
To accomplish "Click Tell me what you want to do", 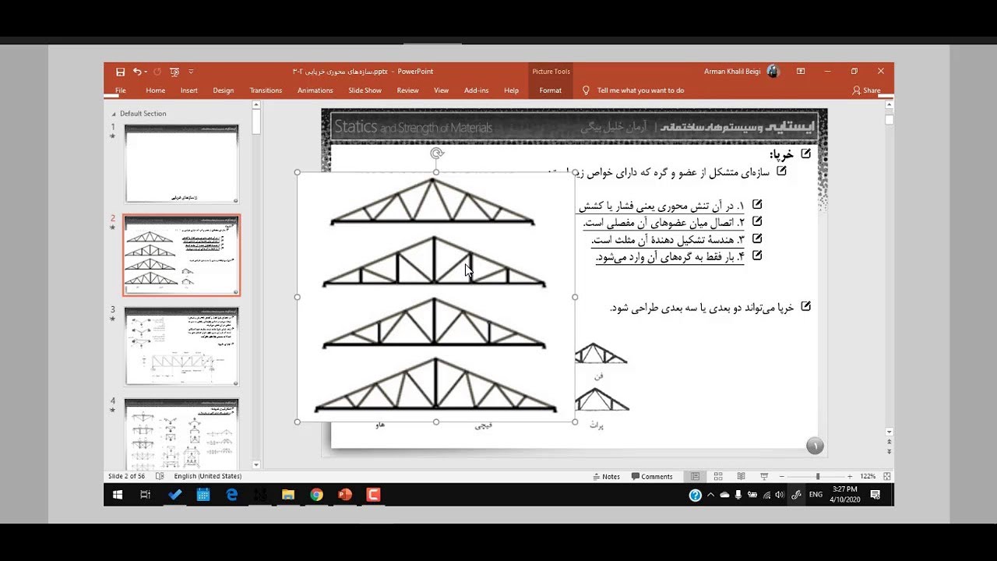I will [640, 90].
